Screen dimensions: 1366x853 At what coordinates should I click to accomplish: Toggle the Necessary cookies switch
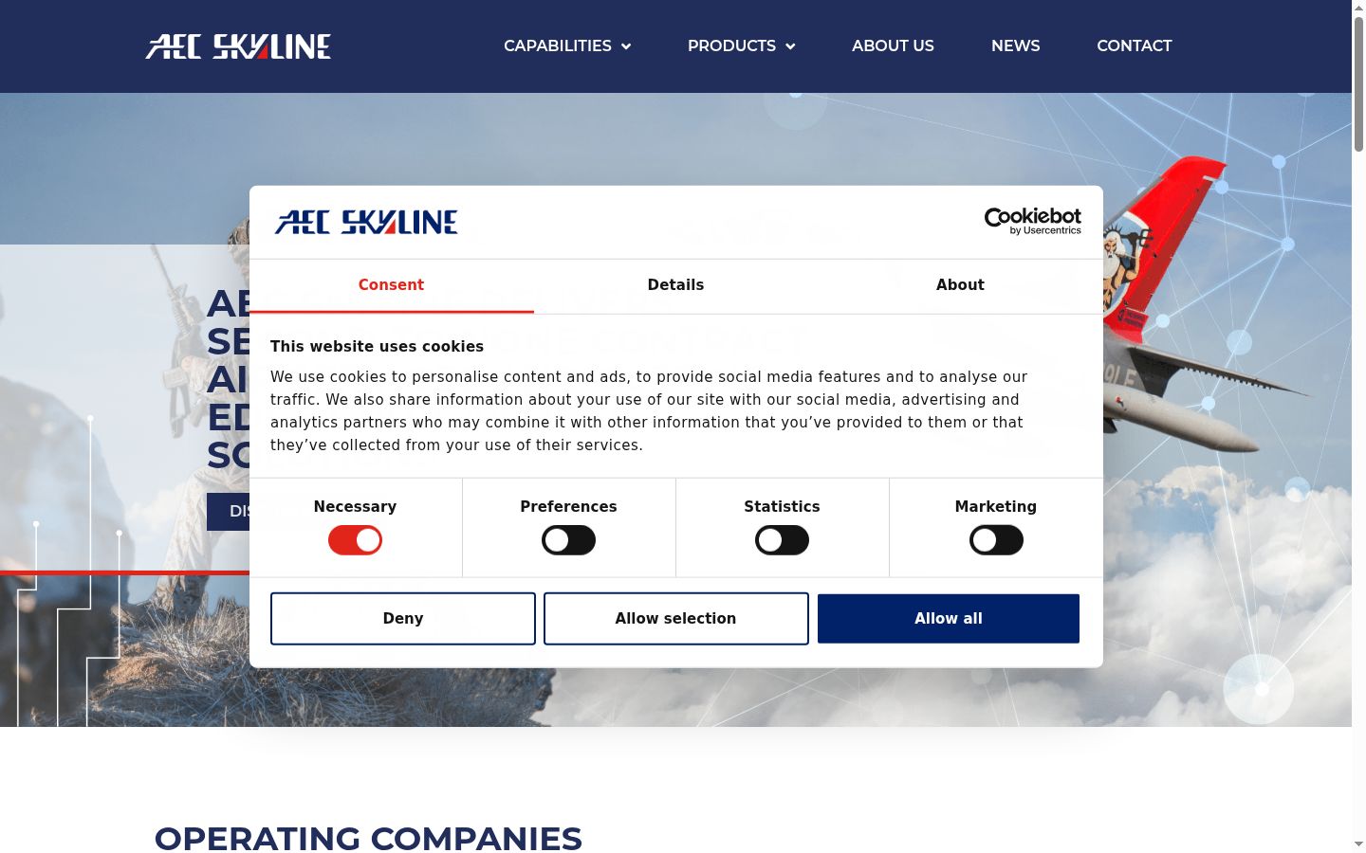(x=355, y=540)
